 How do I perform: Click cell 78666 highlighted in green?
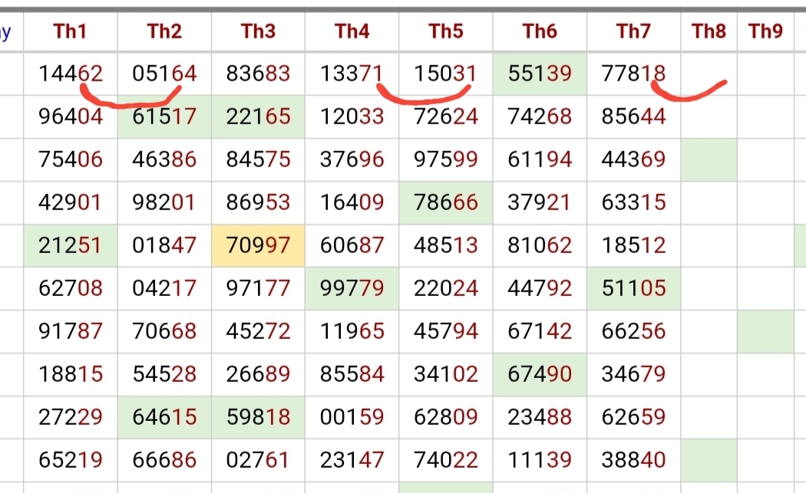tap(446, 202)
